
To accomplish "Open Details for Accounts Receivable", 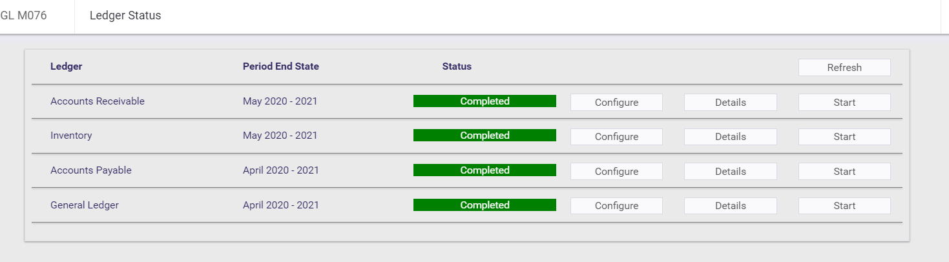I will [730, 103].
